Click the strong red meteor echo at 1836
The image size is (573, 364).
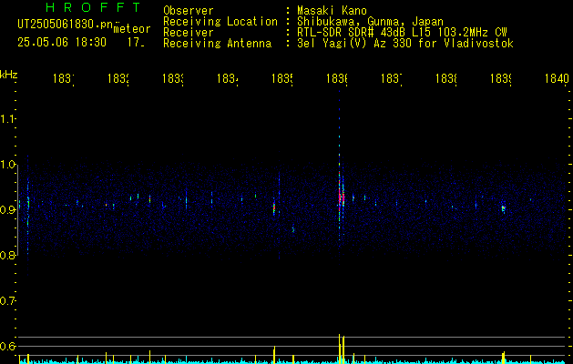coord(342,197)
